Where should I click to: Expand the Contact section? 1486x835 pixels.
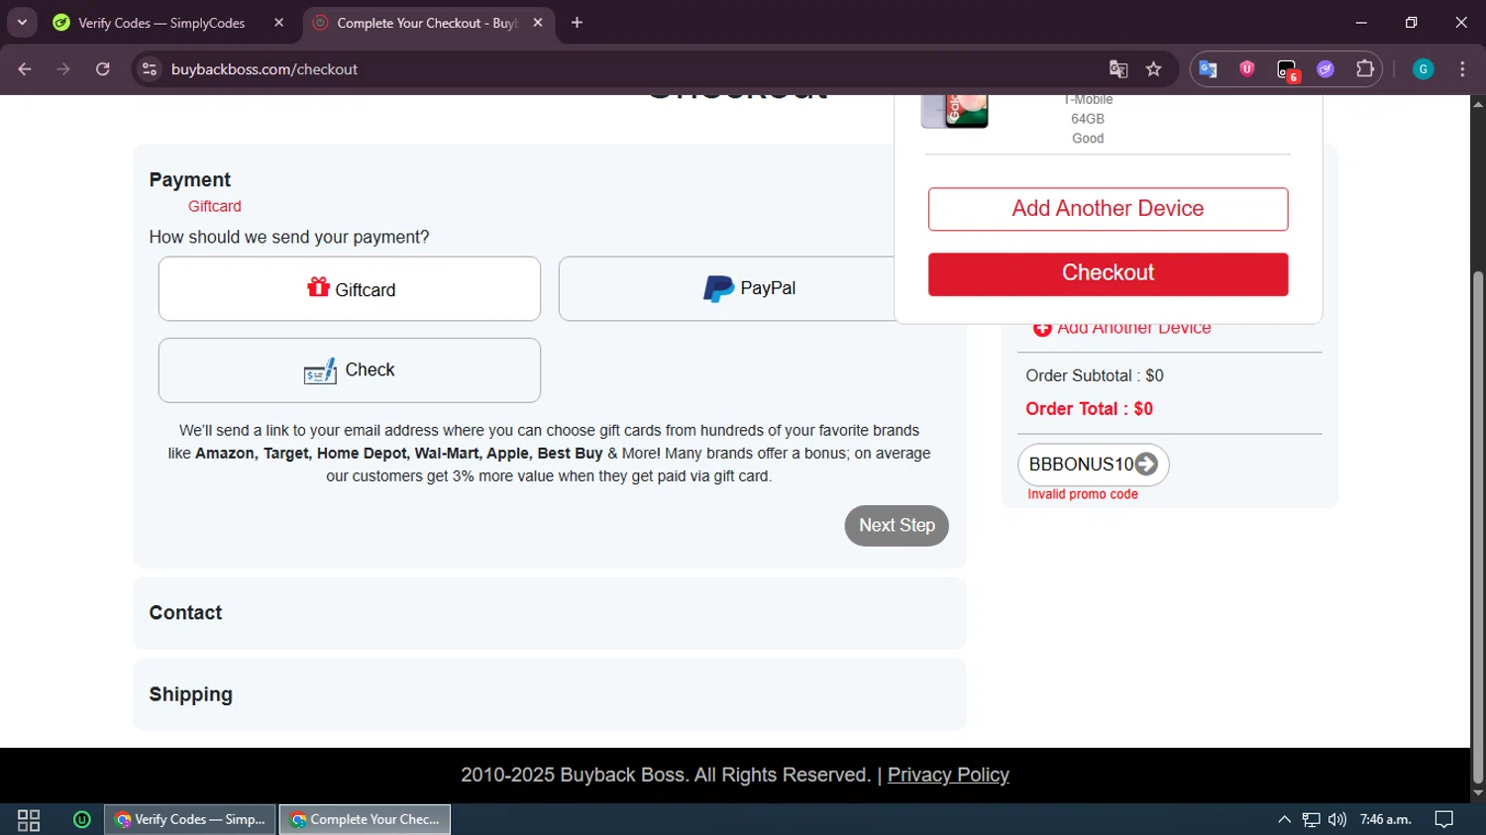550,613
